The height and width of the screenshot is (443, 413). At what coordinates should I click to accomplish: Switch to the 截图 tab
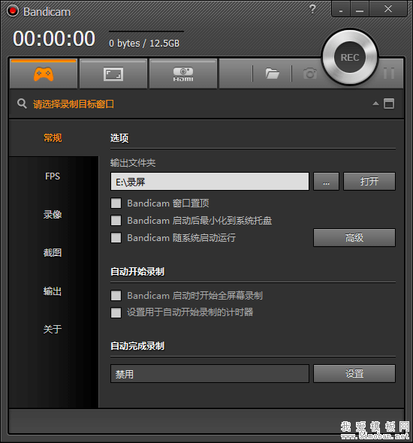(53, 252)
